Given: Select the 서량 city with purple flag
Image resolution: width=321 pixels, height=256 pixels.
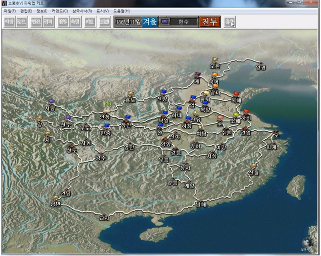Looking at the screenshot, I should pyautogui.click(x=50, y=105).
